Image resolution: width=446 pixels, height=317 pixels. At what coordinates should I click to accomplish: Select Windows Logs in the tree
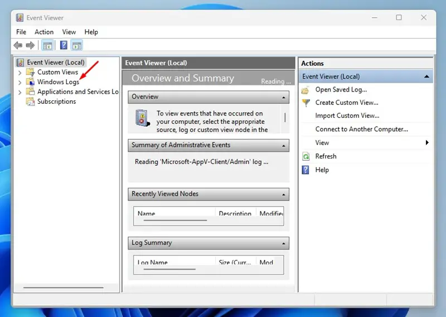[59, 82]
